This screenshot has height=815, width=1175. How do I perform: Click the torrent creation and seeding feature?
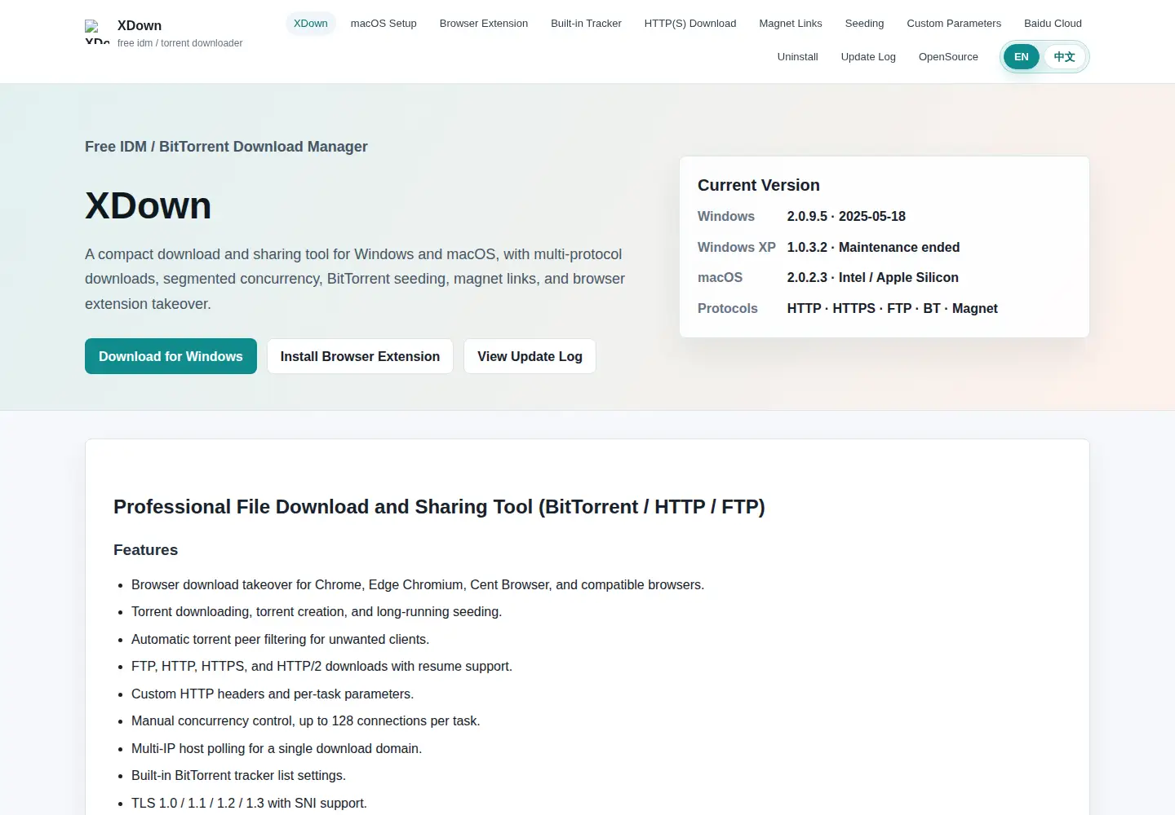pyautogui.click(x=317, y=612)
